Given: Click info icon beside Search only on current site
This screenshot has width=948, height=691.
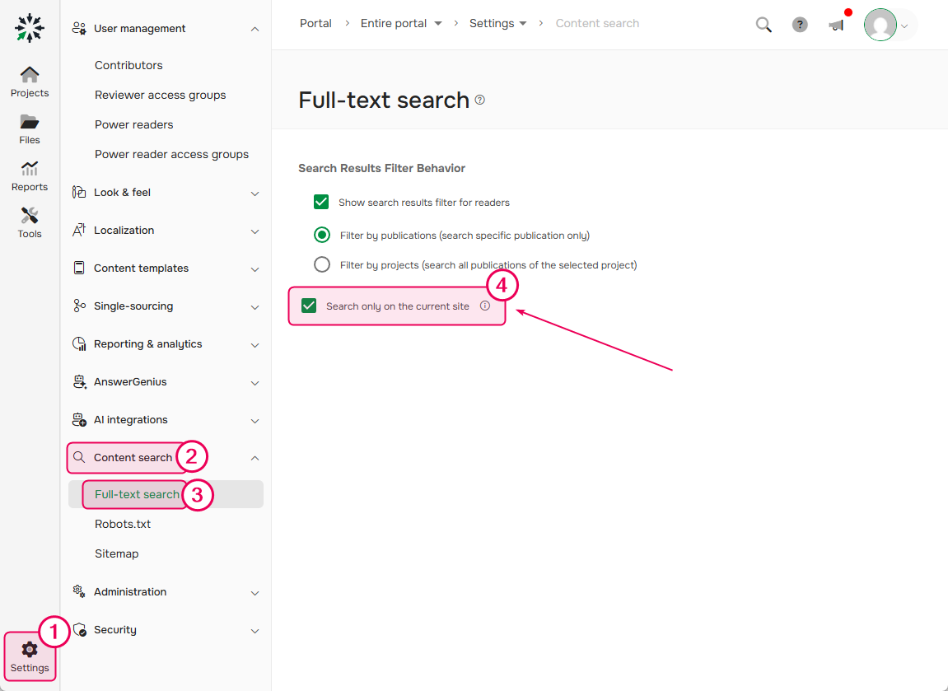Looking at the screenshot, I should (485, 306).
